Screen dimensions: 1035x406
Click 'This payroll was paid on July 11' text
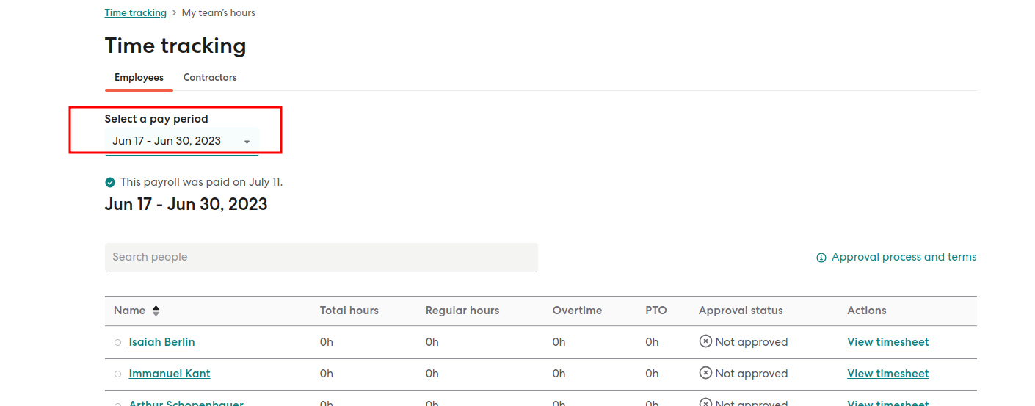201,182
